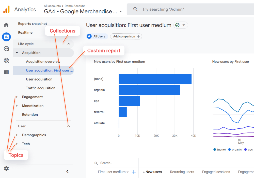The height and width of the screenshot is (178, 254).
Task: Collapse the Life cycle collection
Action: pos(69,44)
